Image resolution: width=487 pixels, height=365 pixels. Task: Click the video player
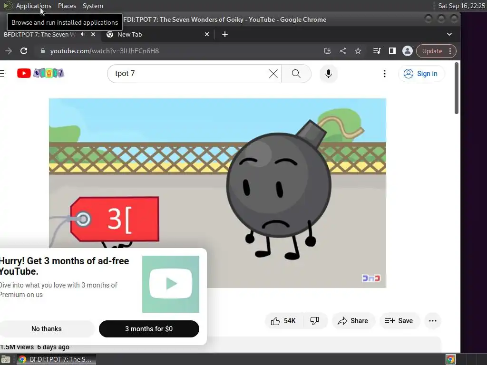(217, 193)
